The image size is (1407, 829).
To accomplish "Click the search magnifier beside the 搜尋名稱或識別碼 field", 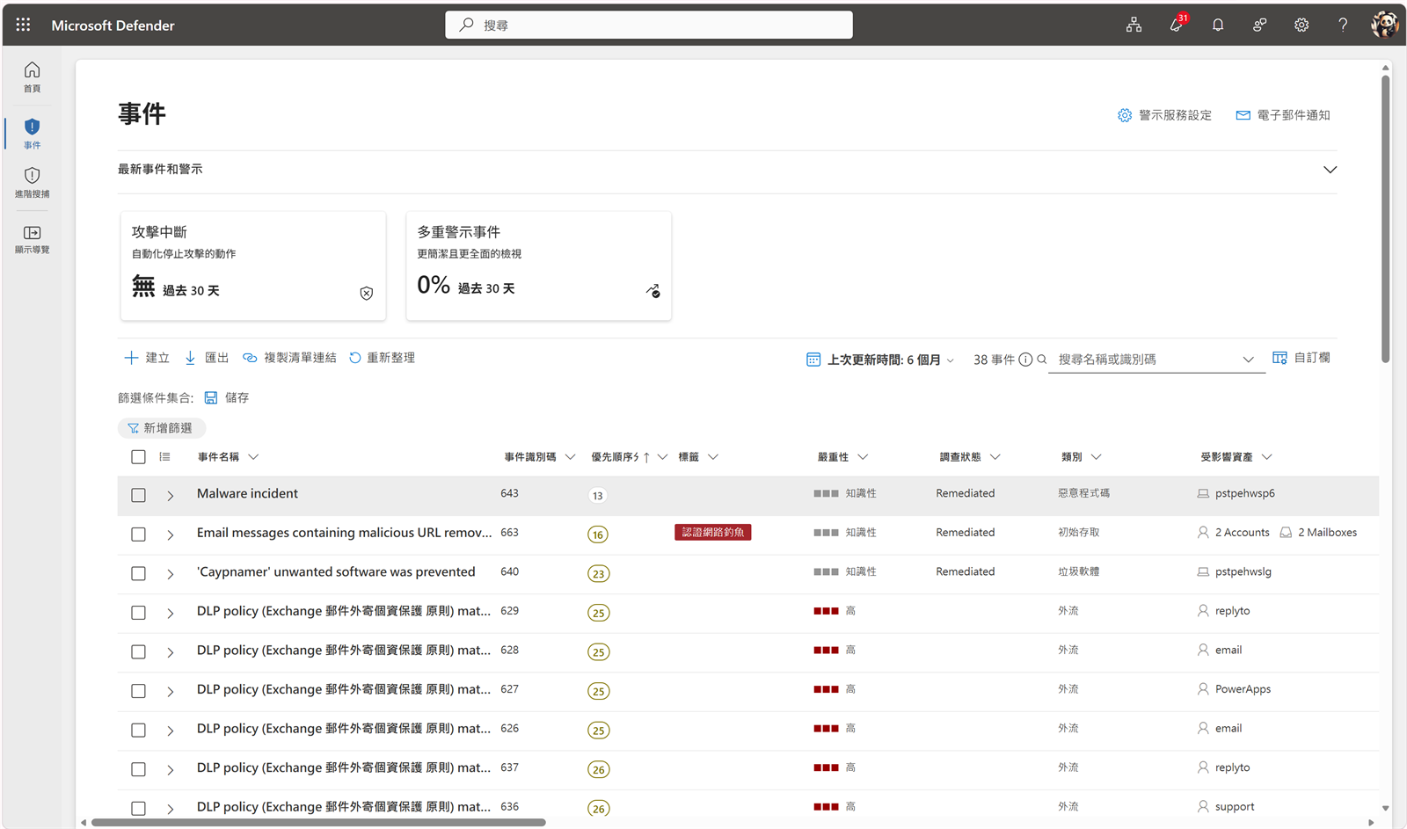I will [1042, 360].
